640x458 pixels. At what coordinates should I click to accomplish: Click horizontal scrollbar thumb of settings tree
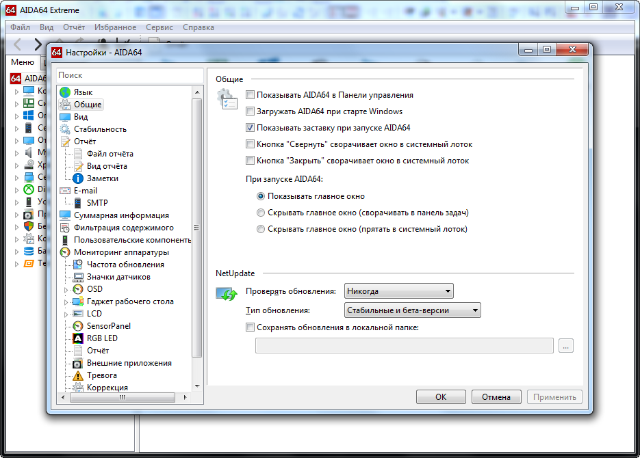(x=123, y=397)
